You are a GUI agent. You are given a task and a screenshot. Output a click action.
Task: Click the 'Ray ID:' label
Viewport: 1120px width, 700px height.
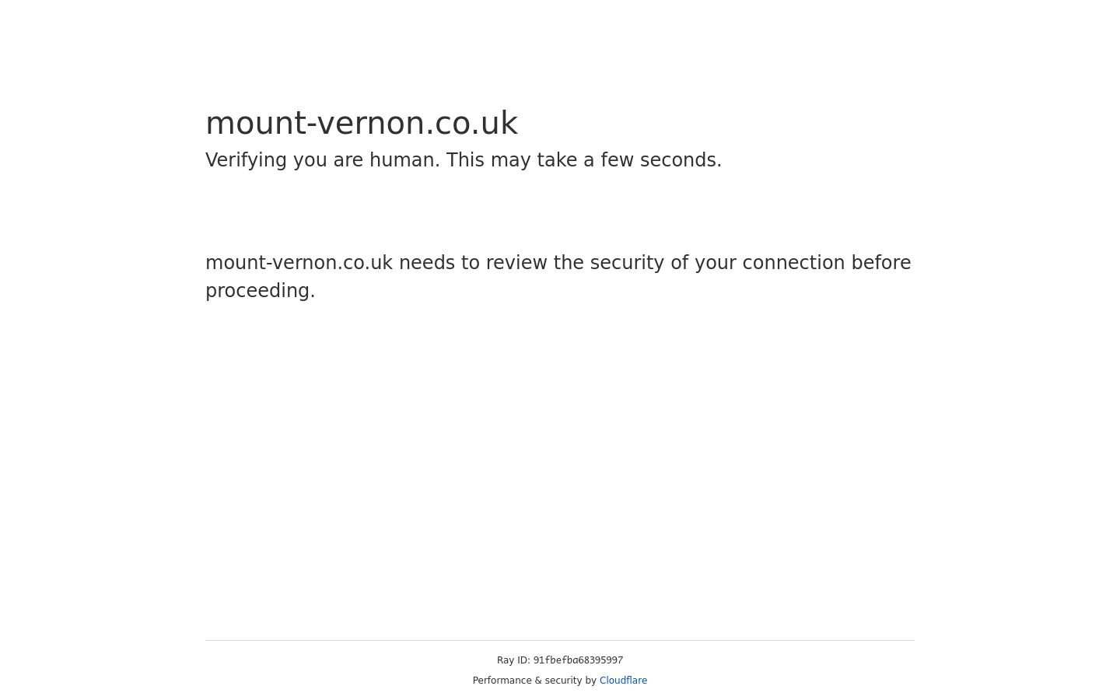point(513,660)
